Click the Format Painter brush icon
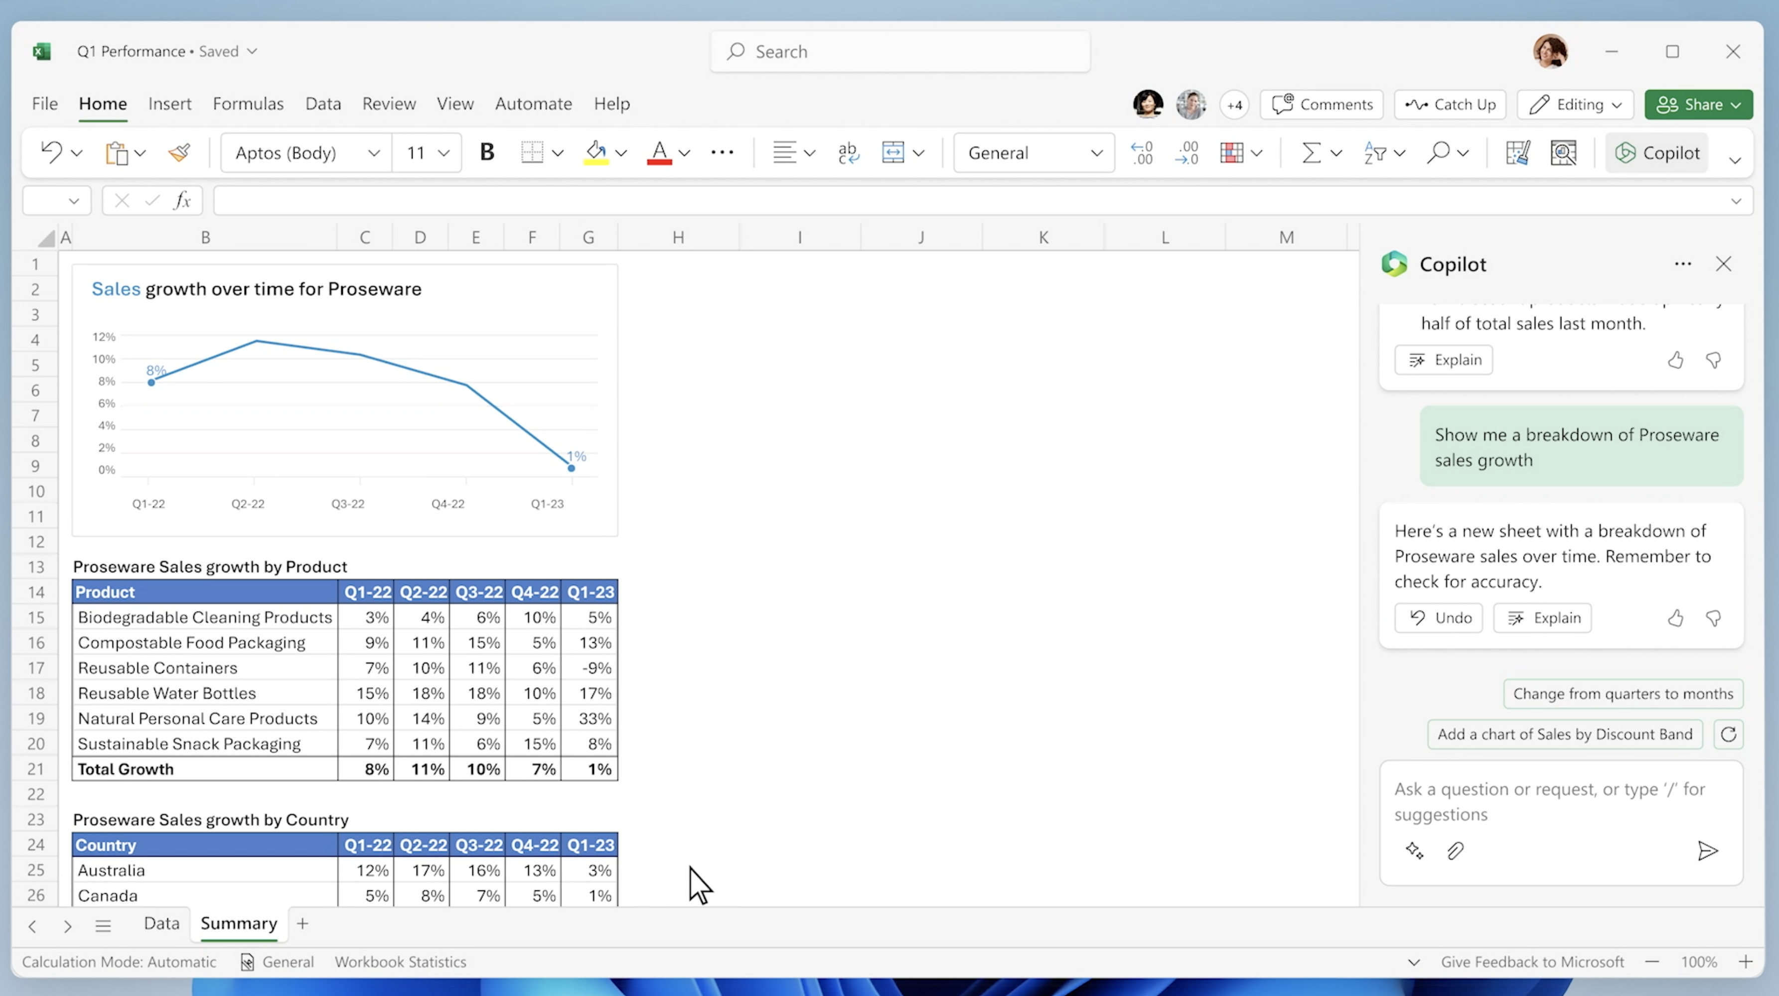1779x996 pixels. coord(179,152)
